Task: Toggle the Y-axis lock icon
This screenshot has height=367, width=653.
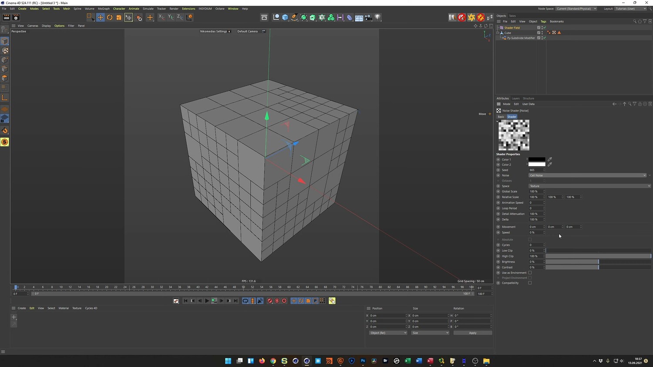Action: coord(171,17)
